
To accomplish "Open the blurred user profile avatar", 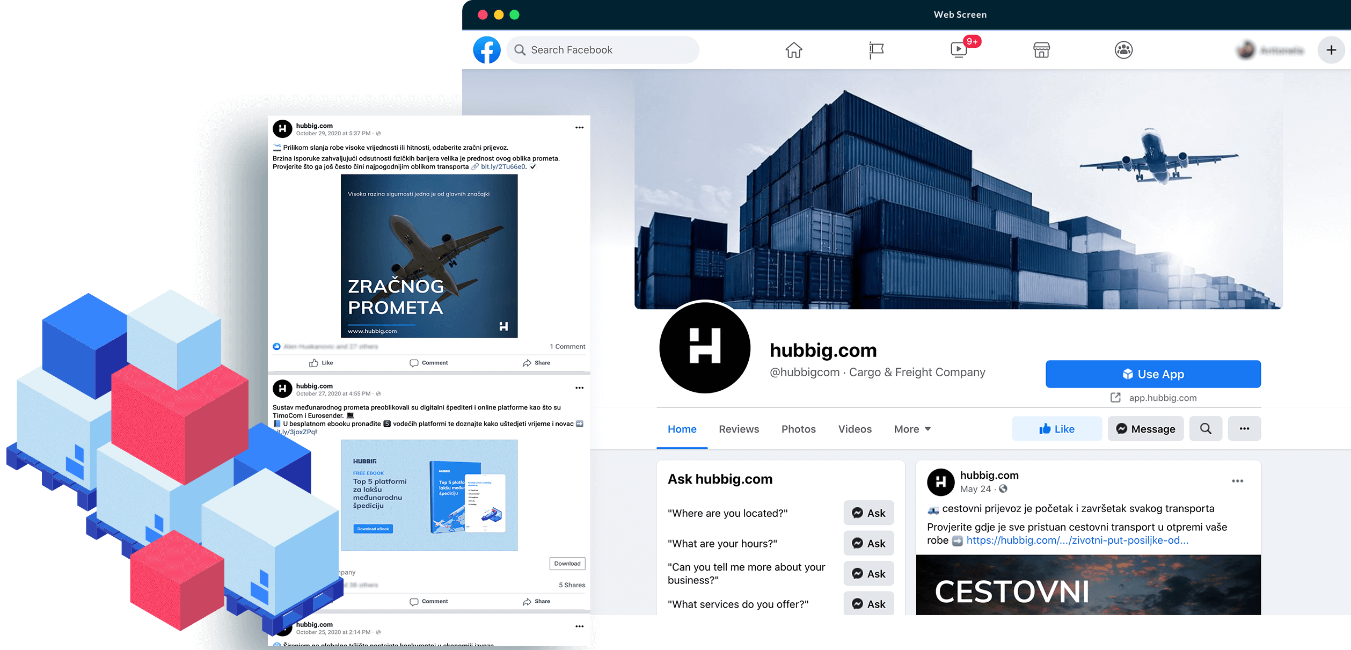I will 1246,50.
